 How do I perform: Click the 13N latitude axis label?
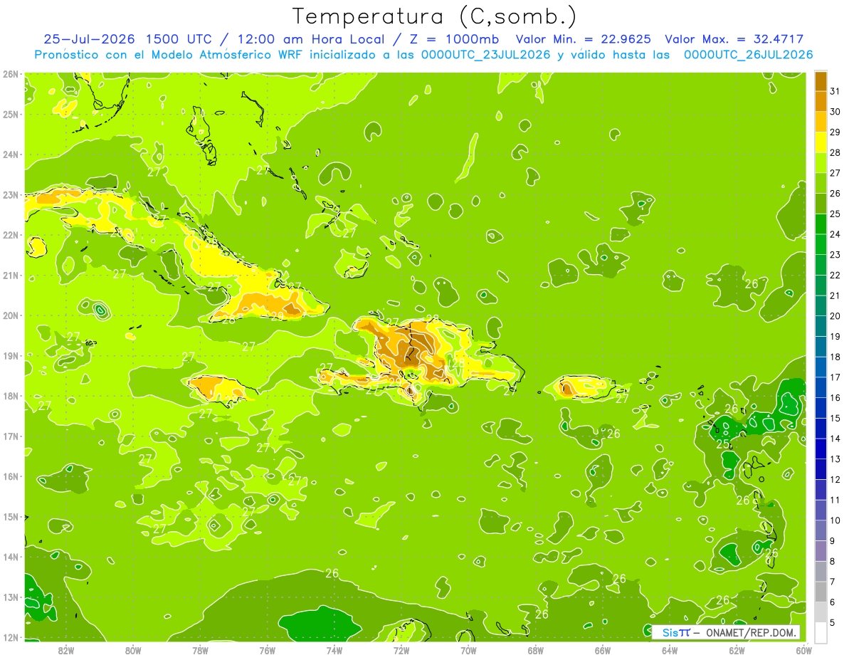click(x=10, y=597)
